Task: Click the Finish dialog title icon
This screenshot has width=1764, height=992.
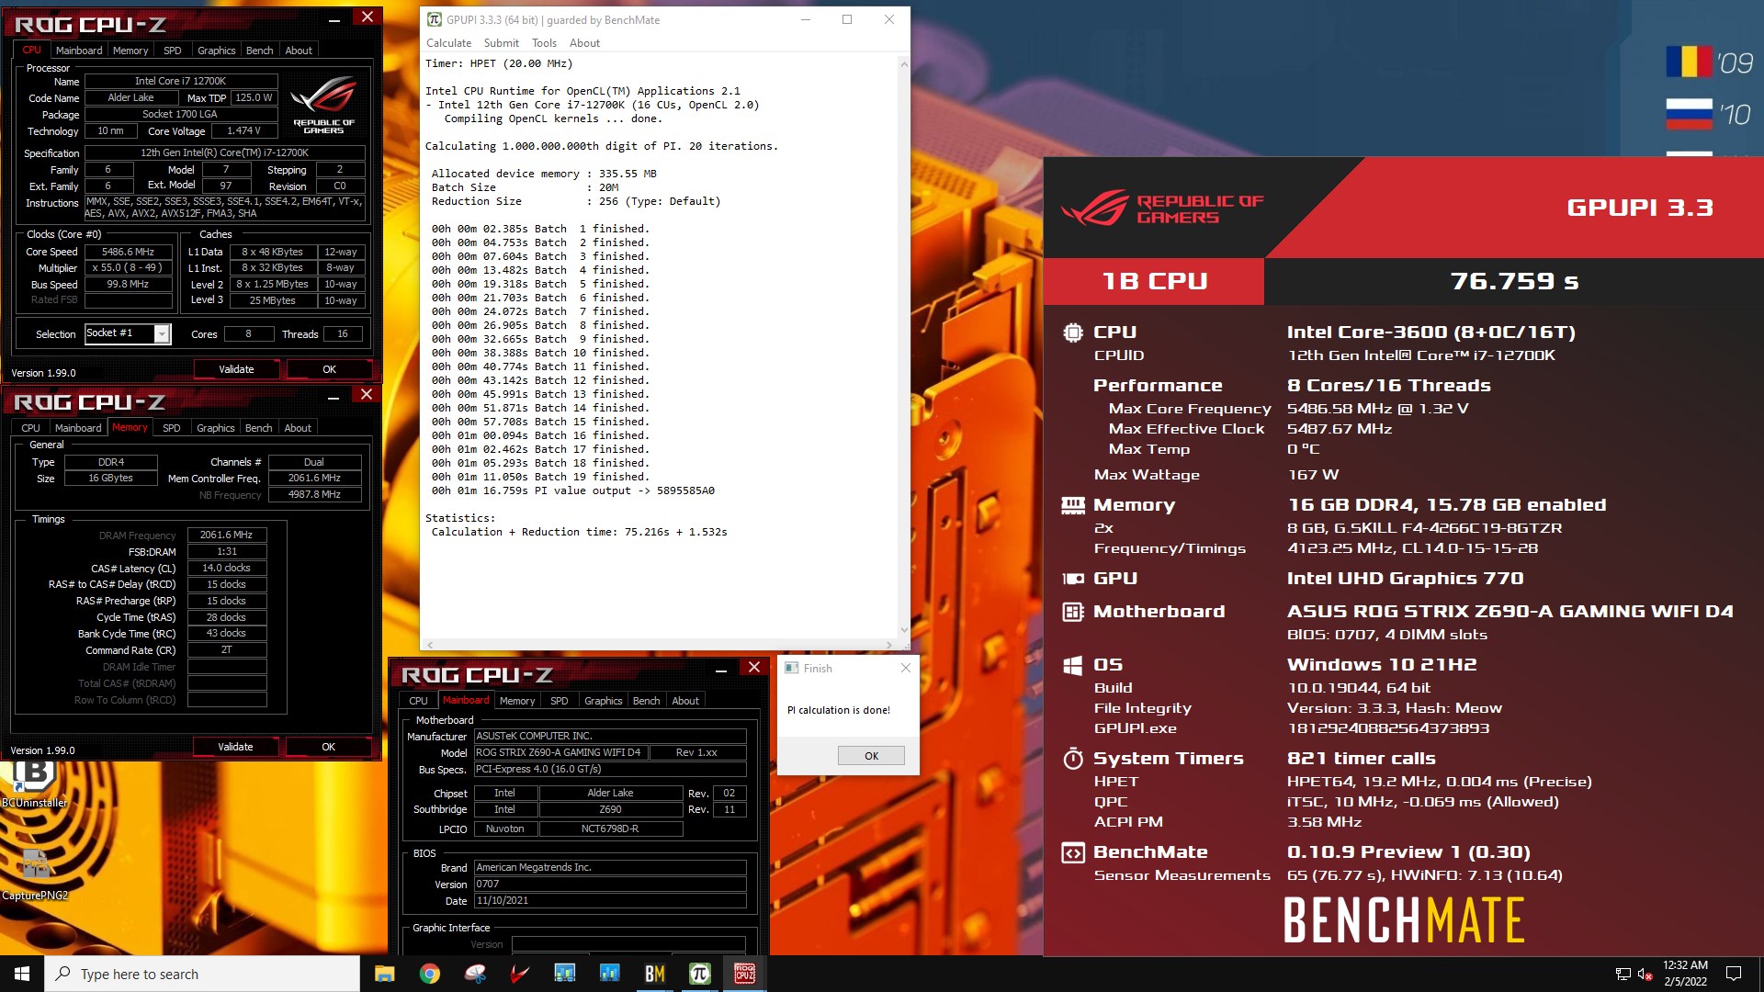Action: [x=792, y=668]
